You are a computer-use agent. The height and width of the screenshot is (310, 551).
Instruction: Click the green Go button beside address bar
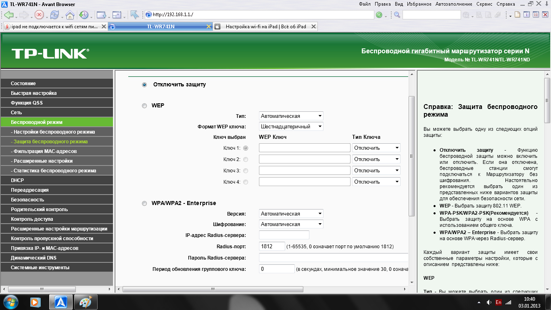[379, 15]
